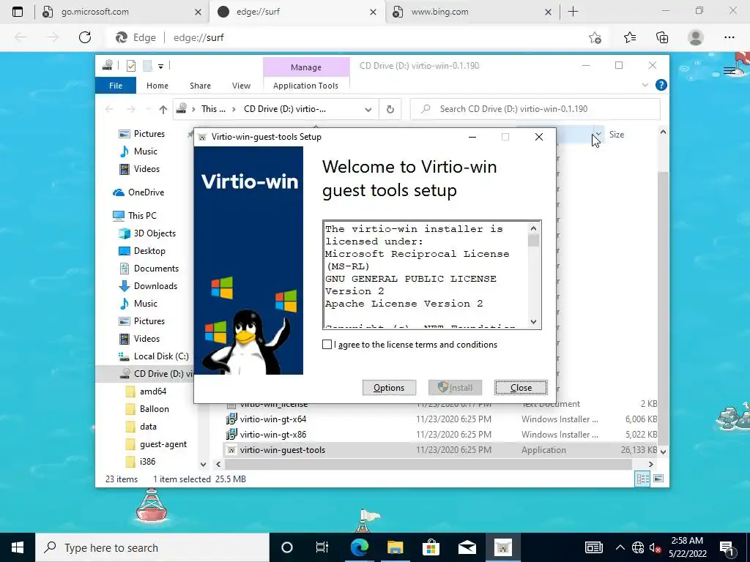
Task: Open the Application Tools ribbon tab
Action: [305, 86]
